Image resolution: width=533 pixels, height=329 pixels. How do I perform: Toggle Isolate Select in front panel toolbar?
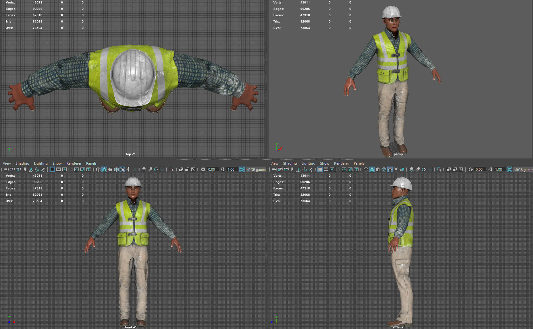pyautogui.click(x=172, y=169)
